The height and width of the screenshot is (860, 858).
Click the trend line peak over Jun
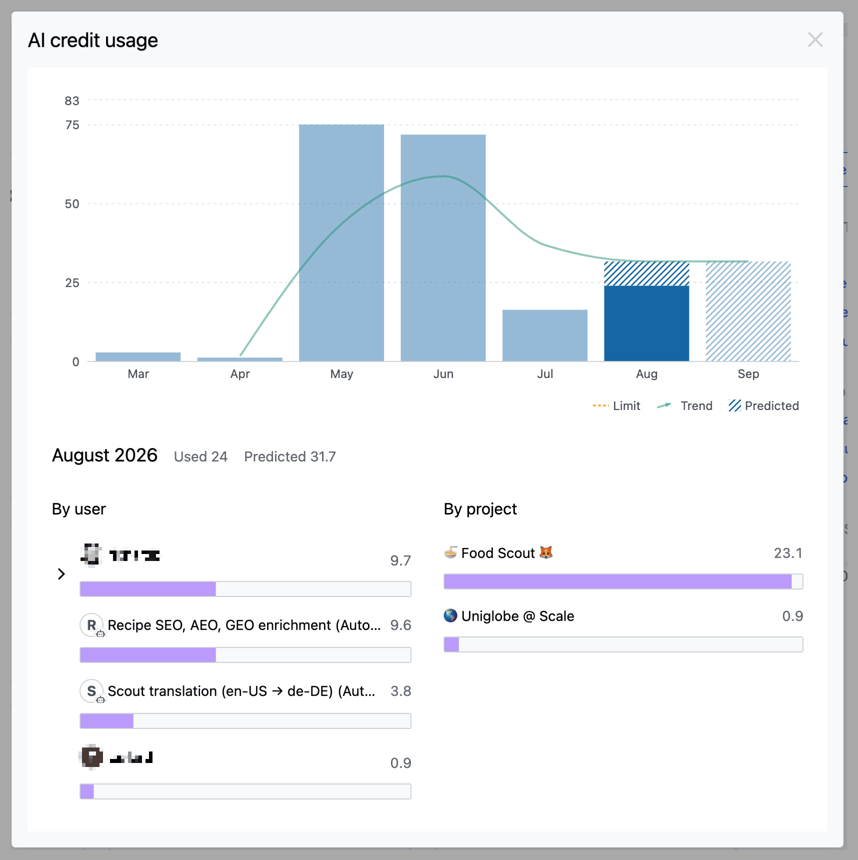click(443, 176)
